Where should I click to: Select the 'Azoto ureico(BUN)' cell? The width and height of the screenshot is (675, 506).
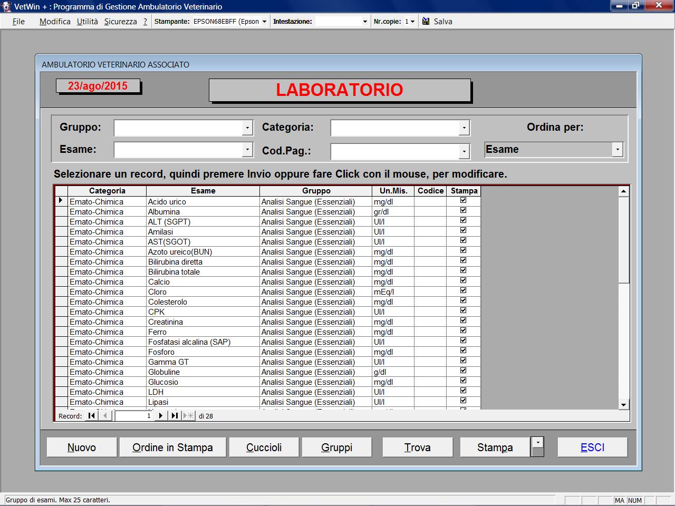(203, 252)
